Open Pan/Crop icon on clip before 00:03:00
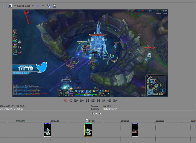 click(48, 130)
